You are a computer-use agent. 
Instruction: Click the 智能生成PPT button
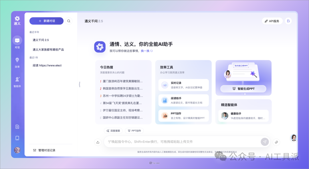[x=243, y=89]
